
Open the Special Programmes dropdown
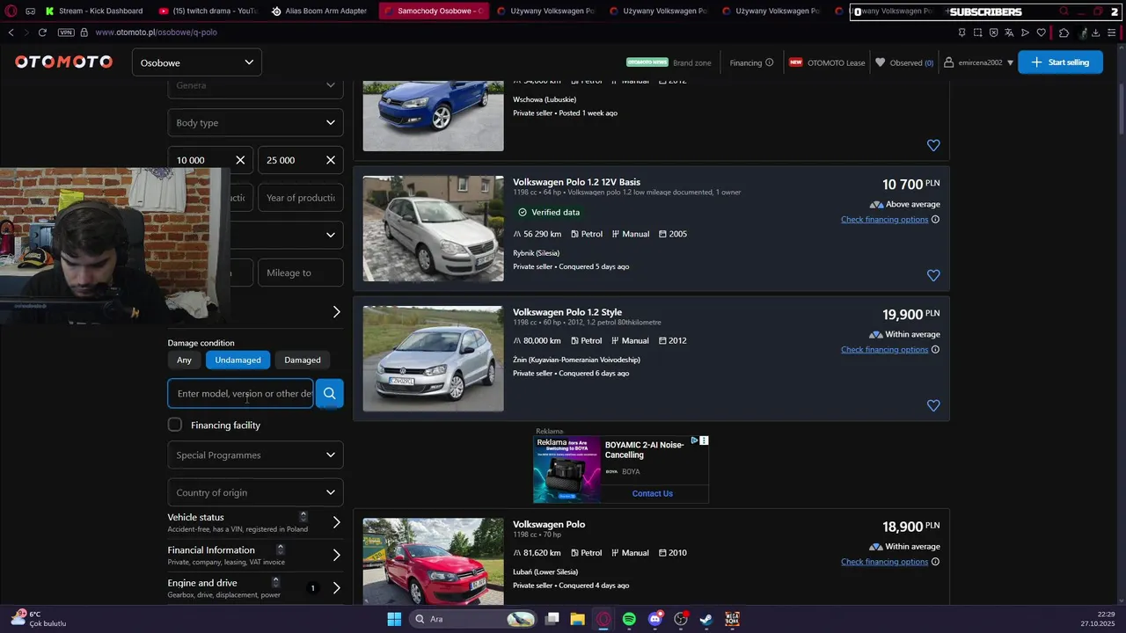tap(255, 455)
